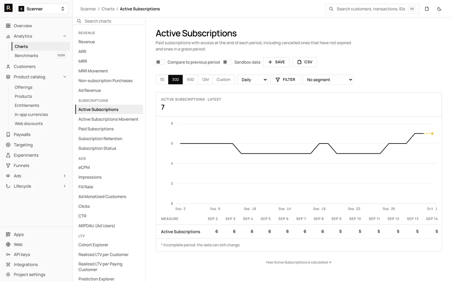Click the Funnels filter icon

[x=8, y=165]
